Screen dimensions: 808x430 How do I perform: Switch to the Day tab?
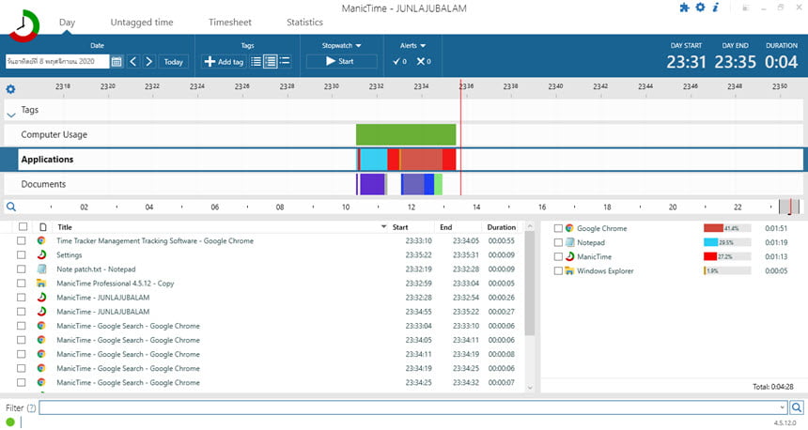click(x=67, y=23)
